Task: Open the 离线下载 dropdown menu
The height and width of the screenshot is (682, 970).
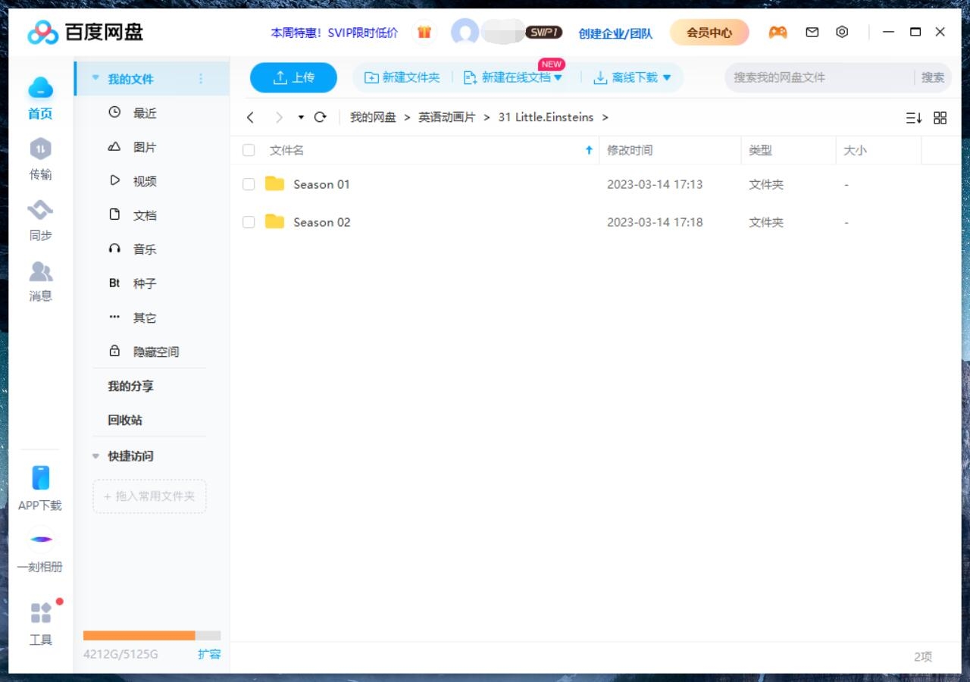Action: click(632, 77)
